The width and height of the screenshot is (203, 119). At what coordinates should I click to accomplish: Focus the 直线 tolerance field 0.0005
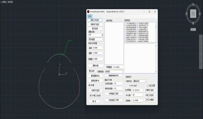tap(98, 48)
